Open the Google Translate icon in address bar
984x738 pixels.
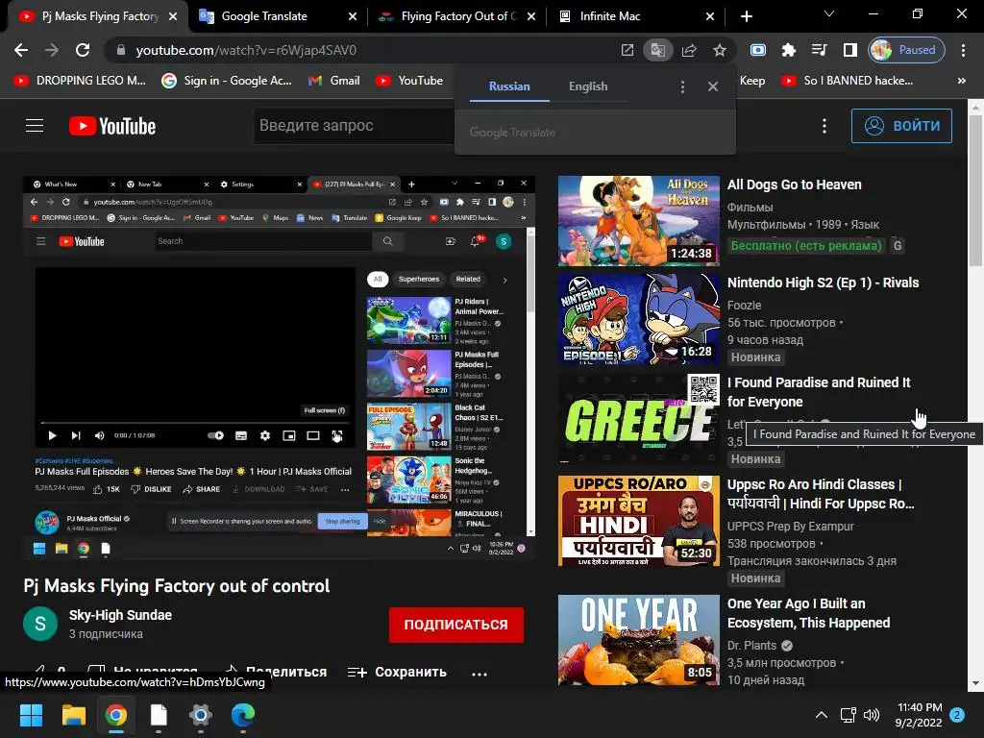(x=657, y=50)
